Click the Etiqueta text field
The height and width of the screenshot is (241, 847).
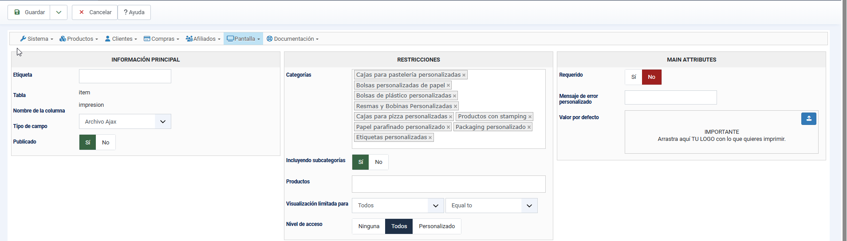click(x=125, y=76)
